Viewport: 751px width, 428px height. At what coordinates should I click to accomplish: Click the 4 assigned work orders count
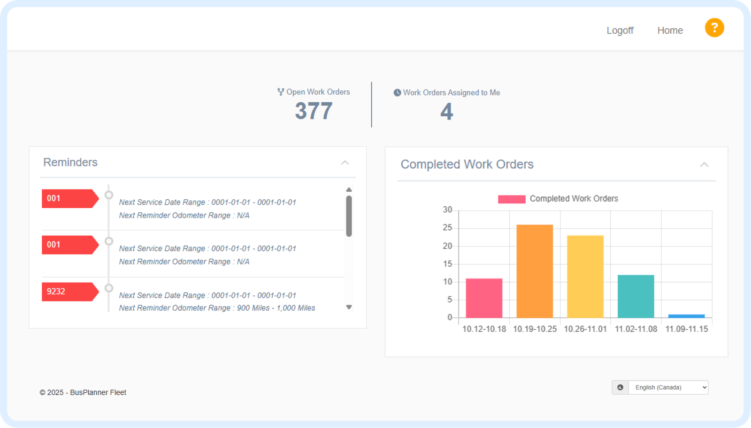point(446,112)
